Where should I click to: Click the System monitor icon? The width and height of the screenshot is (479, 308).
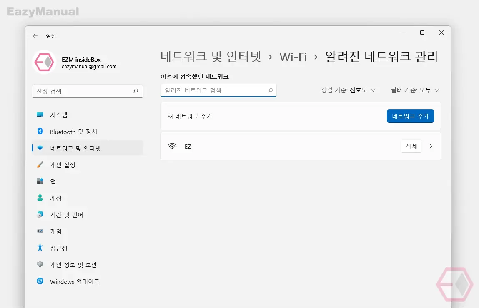(40, 114)
